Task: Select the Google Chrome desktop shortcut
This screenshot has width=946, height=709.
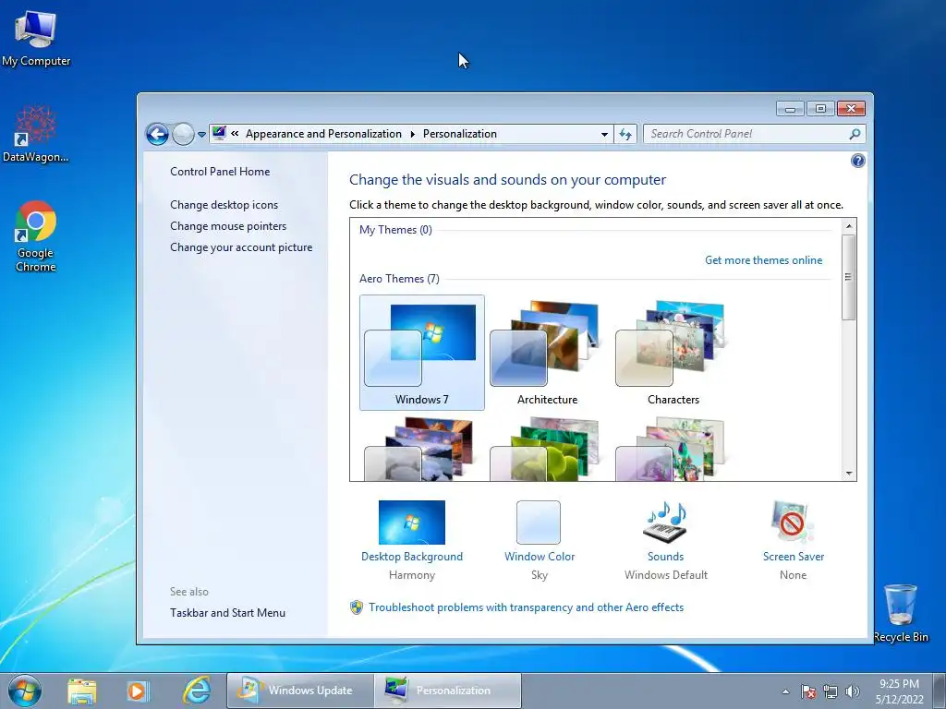Action: tap(36, 237)
